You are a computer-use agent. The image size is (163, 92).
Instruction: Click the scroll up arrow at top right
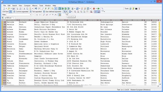pyautogui.click(x=160, y=20)
